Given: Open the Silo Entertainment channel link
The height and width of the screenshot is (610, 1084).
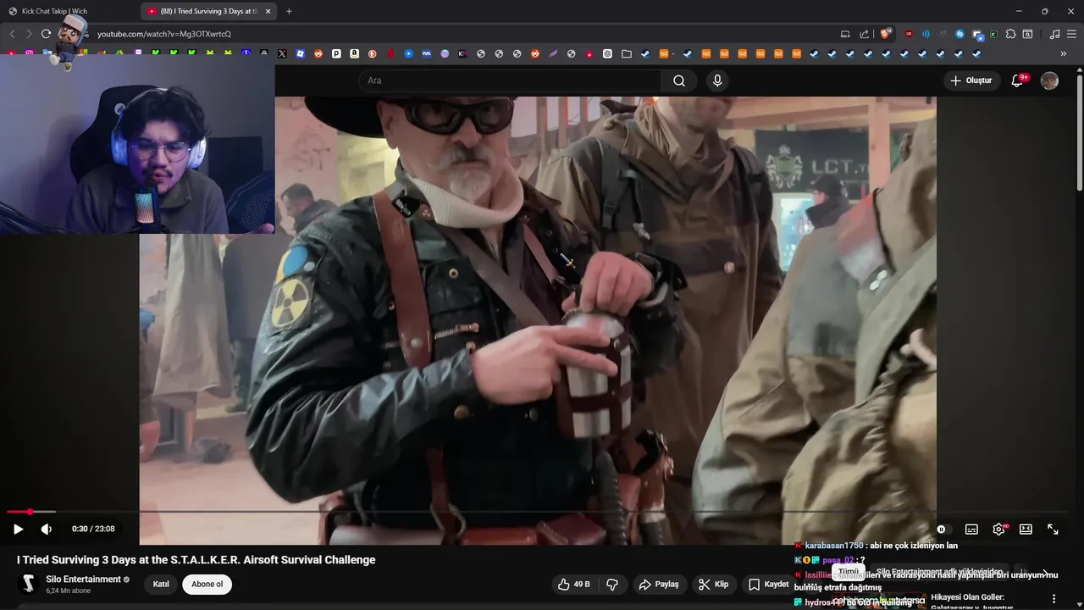Looking at the screenshot, I should pyautogui.click(x=83, y=579).
